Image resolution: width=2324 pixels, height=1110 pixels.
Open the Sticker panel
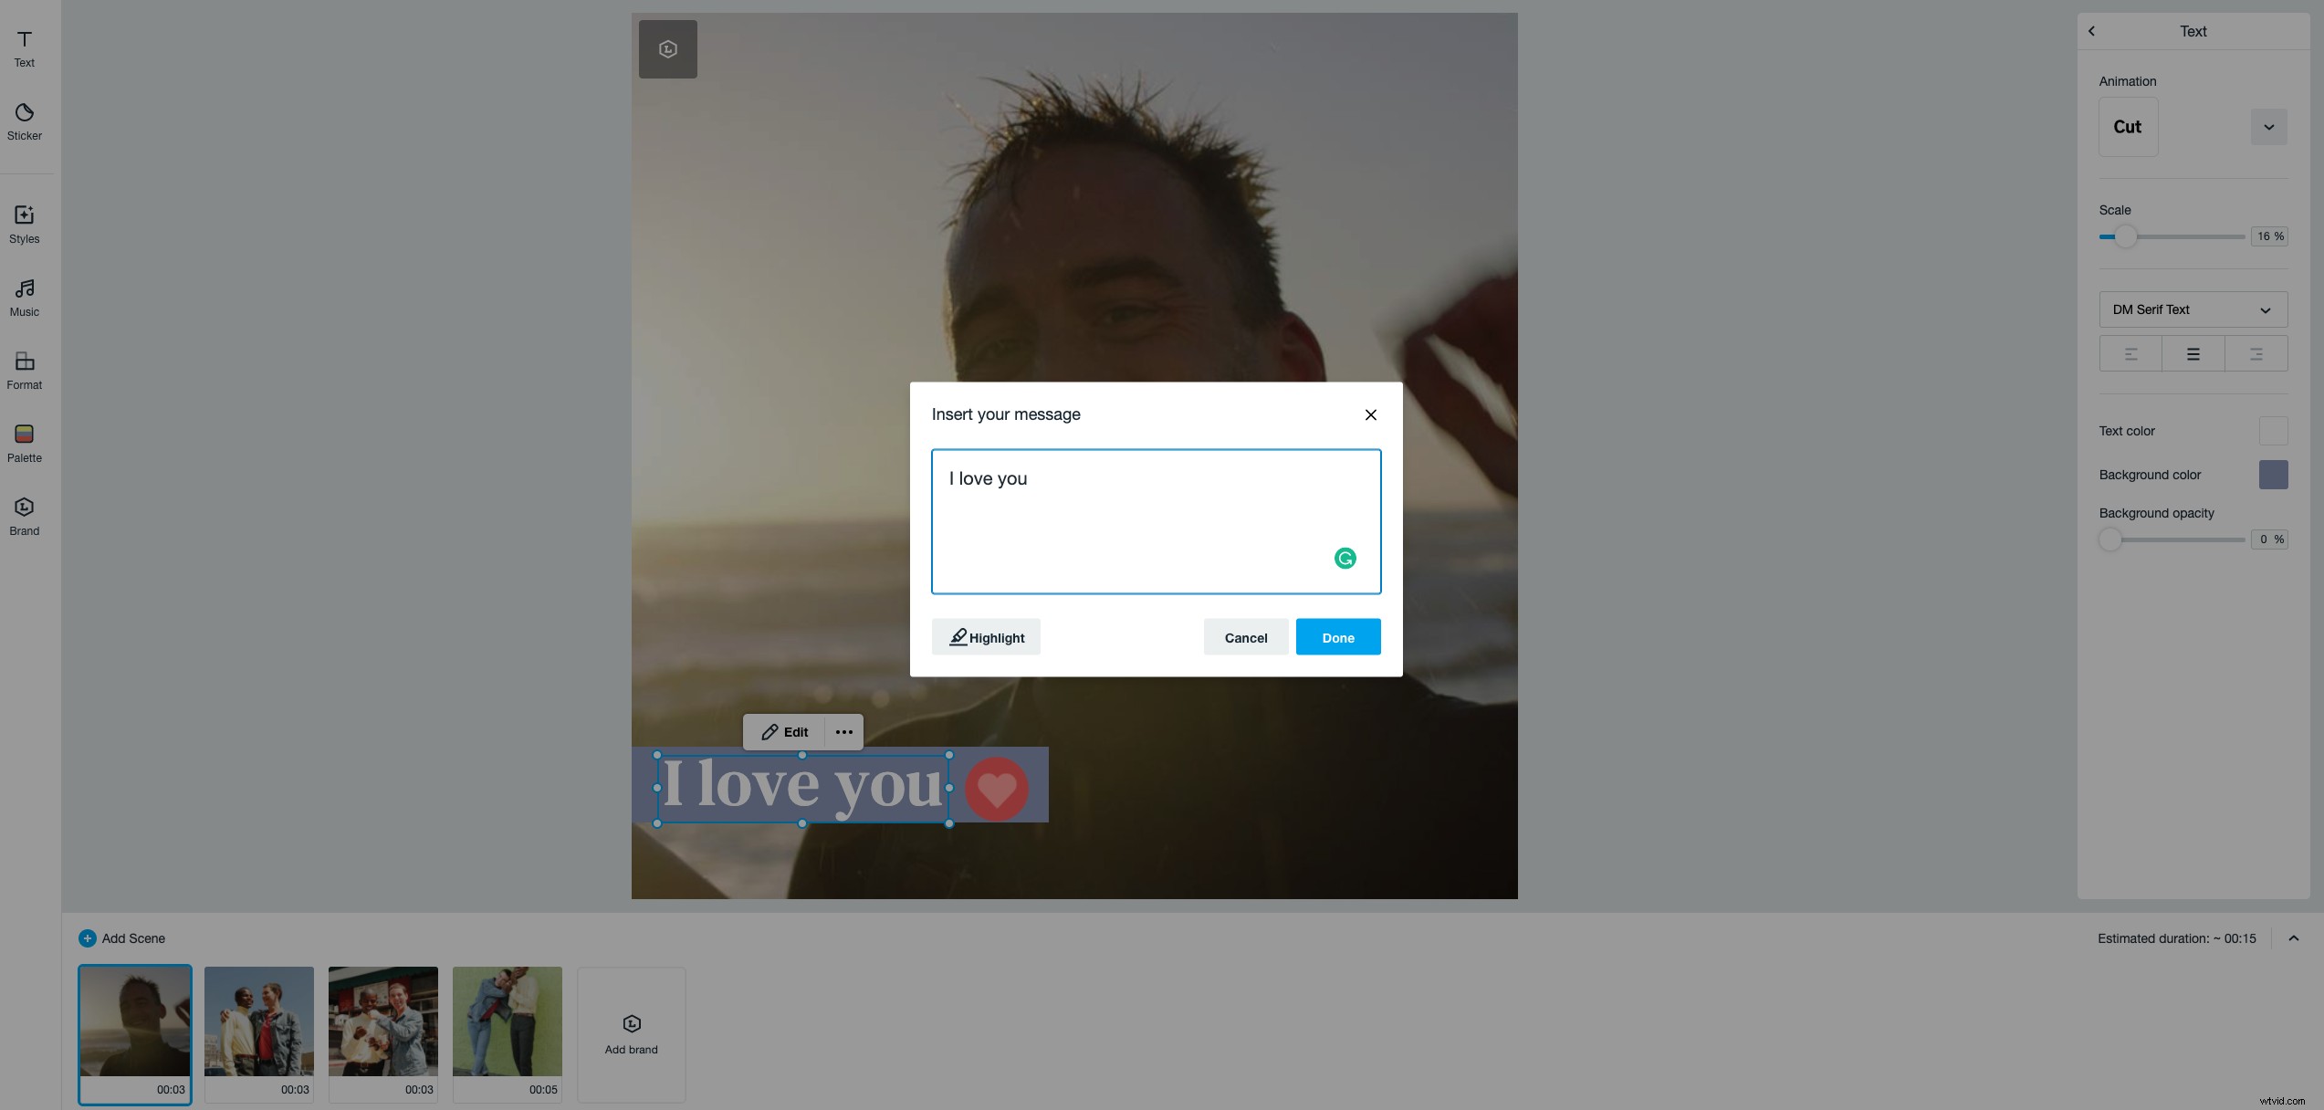24,120
